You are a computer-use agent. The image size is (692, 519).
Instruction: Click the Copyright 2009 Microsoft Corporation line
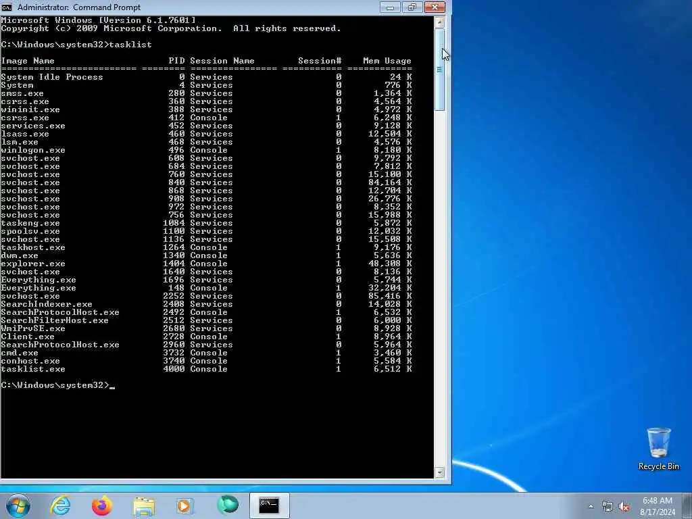[171, 28]
